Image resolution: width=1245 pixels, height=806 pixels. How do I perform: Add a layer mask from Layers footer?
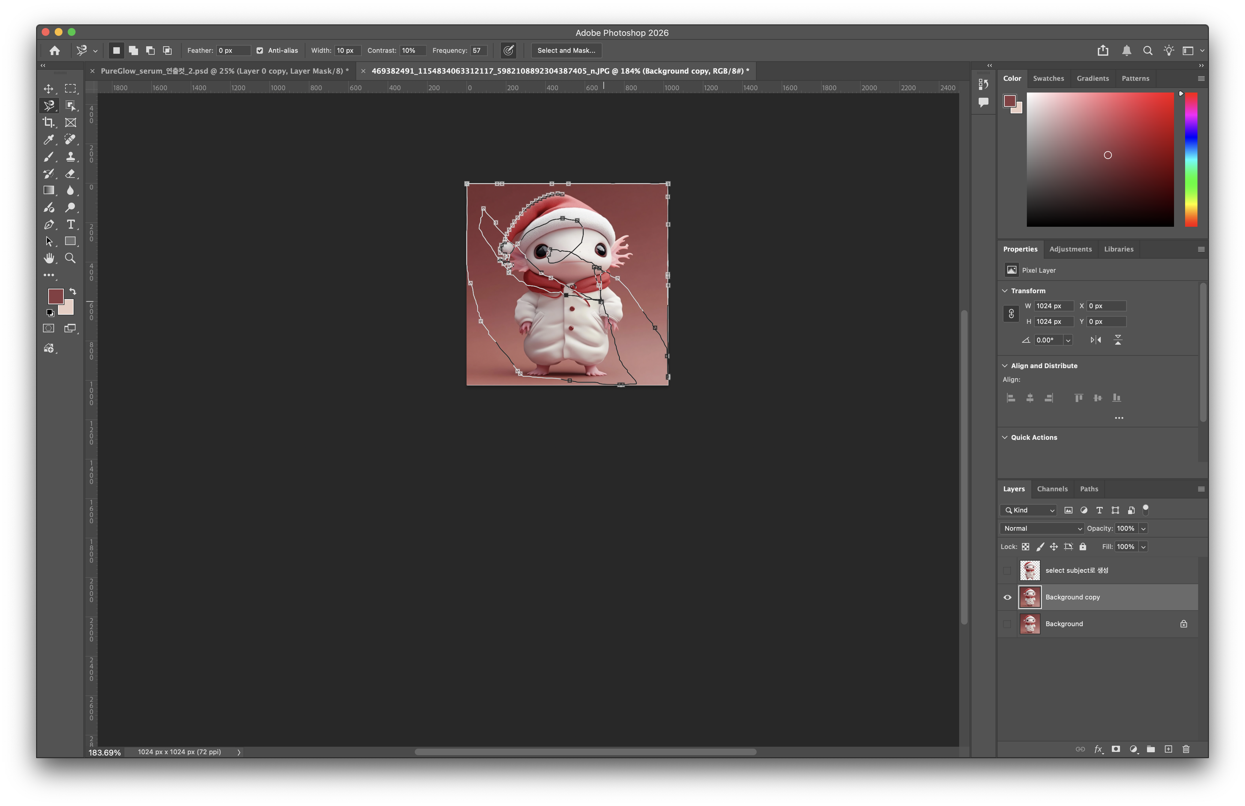click(x=1116, y=749)
